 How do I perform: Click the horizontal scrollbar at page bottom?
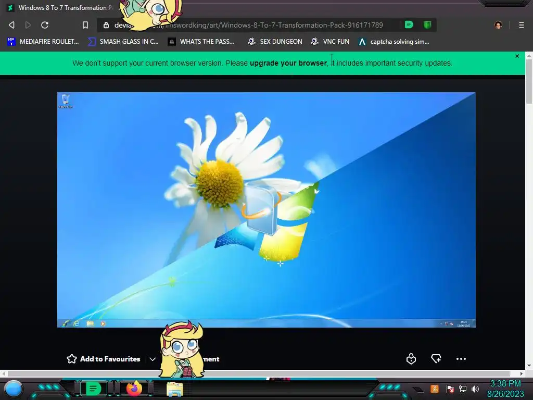coord(259,373)
